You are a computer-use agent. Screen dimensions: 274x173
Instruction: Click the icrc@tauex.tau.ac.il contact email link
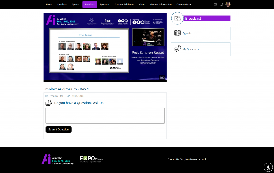point(196,159)
